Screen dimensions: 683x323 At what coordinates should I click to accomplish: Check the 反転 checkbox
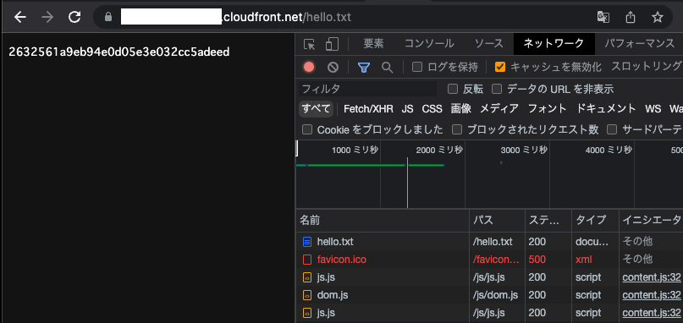pyautogui.click(x=453, y=90)
